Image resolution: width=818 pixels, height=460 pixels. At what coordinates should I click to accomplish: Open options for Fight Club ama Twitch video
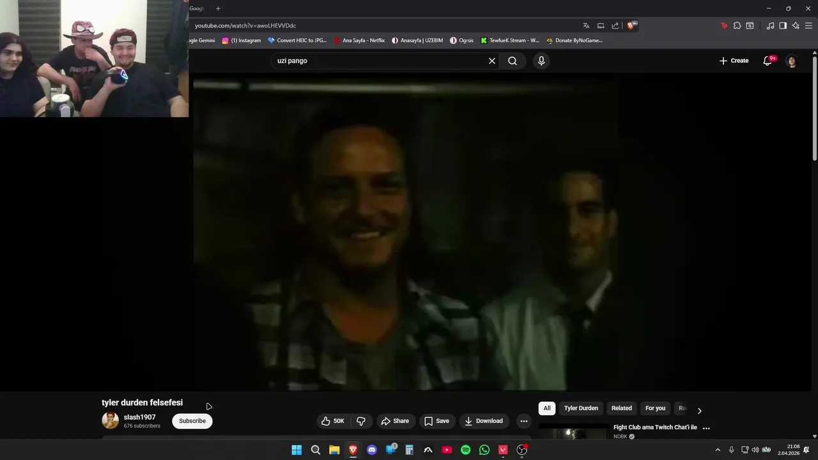point(706,428)
